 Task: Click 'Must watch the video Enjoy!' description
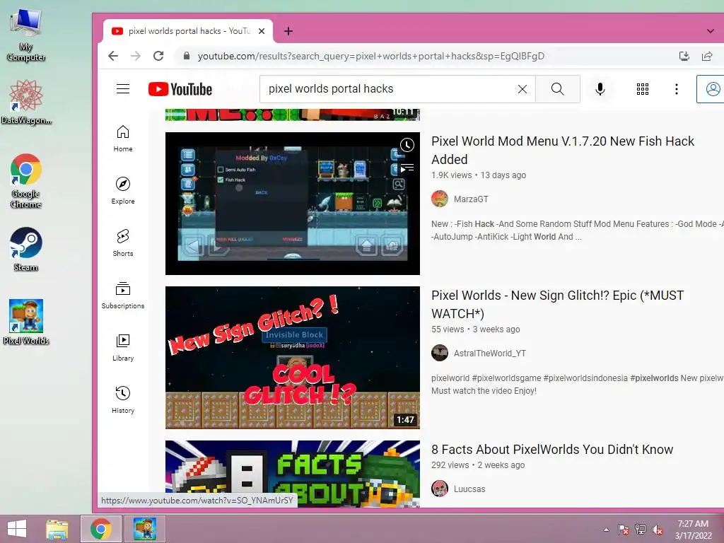[x=484, y=390]
